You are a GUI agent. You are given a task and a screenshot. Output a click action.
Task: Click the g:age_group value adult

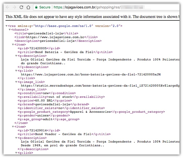click(48, 119)
